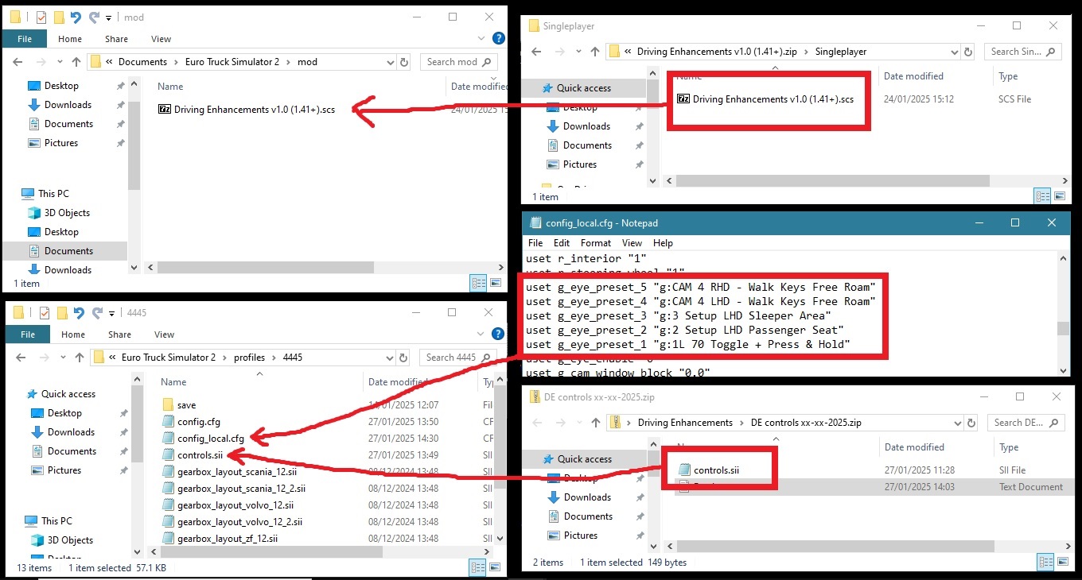
Task: Open Help icon in 4445 window ribbon
Action: coord(498,334)
